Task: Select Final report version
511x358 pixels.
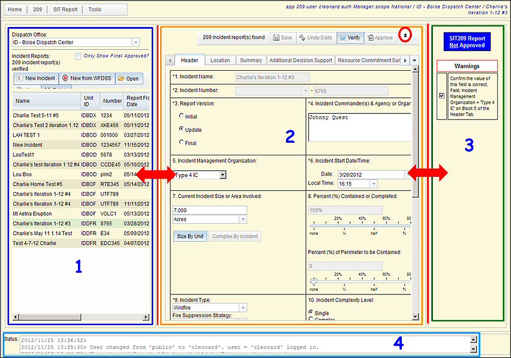Action: [x=181, y=142]
